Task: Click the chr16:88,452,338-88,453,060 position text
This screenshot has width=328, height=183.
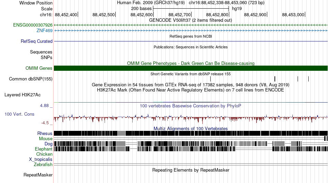Action: coord(226,3)
